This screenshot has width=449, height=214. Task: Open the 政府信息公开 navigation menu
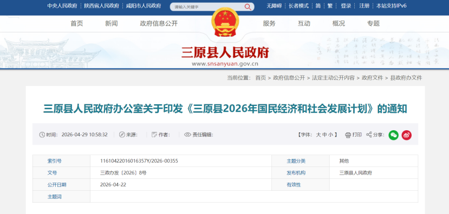pyautogui.click(x=159, y=24)
